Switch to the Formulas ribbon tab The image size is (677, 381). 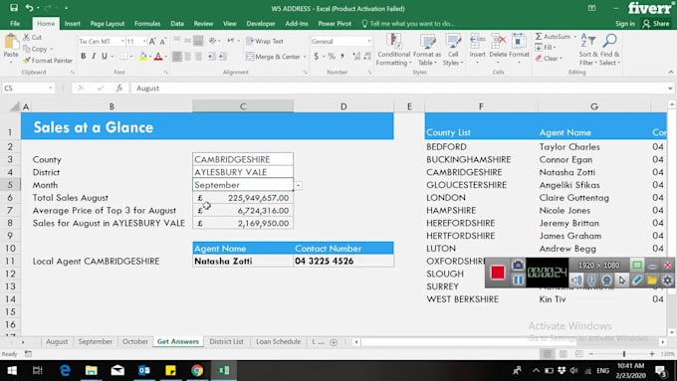tap(147, 24)
